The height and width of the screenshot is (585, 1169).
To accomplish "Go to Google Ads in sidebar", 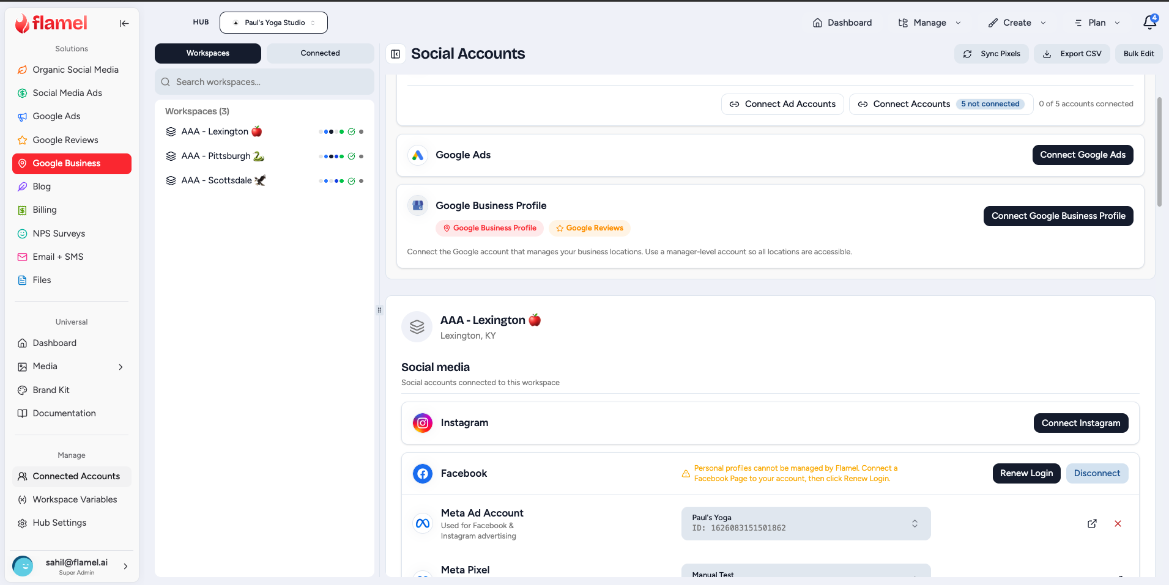I will [72, 116].
